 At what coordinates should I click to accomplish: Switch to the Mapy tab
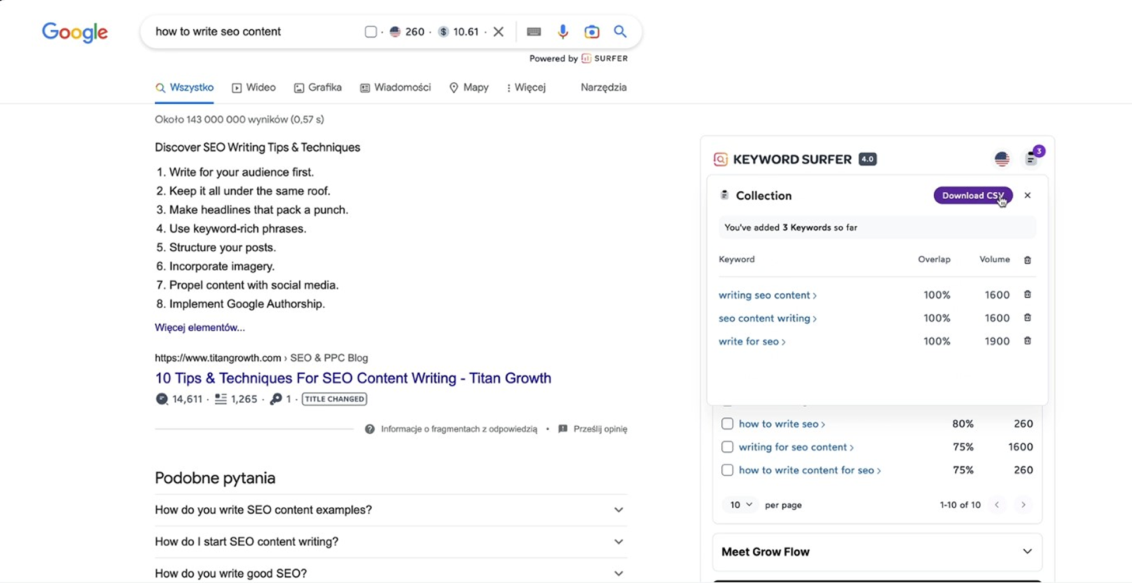coord(469,87)
